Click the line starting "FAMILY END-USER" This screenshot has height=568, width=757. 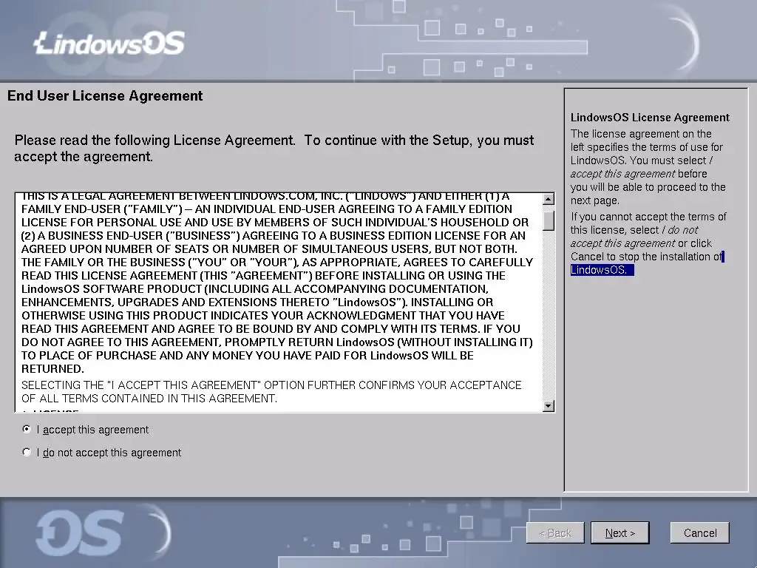click(x=266, y=209)
